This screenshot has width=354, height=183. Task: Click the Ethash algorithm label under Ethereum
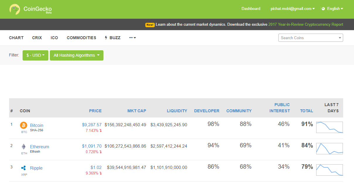[35, 151]
